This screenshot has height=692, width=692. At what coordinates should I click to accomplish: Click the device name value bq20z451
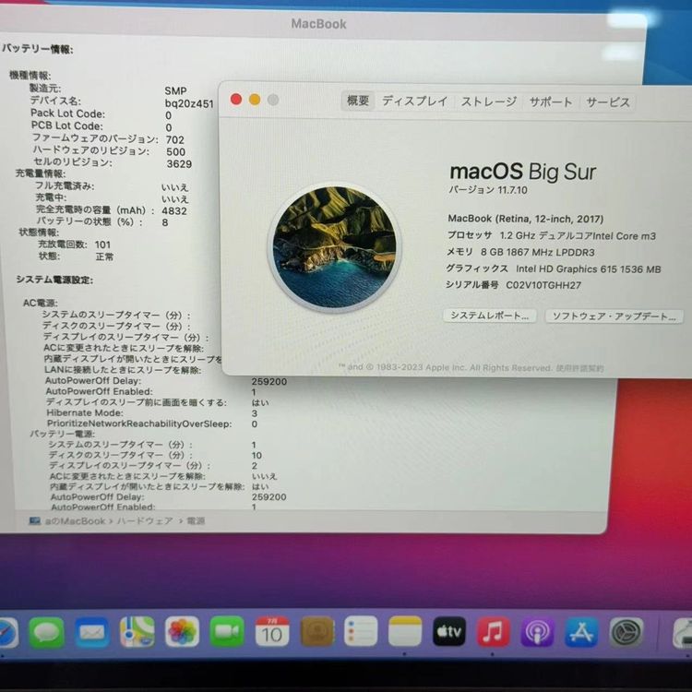coord(189,103)
